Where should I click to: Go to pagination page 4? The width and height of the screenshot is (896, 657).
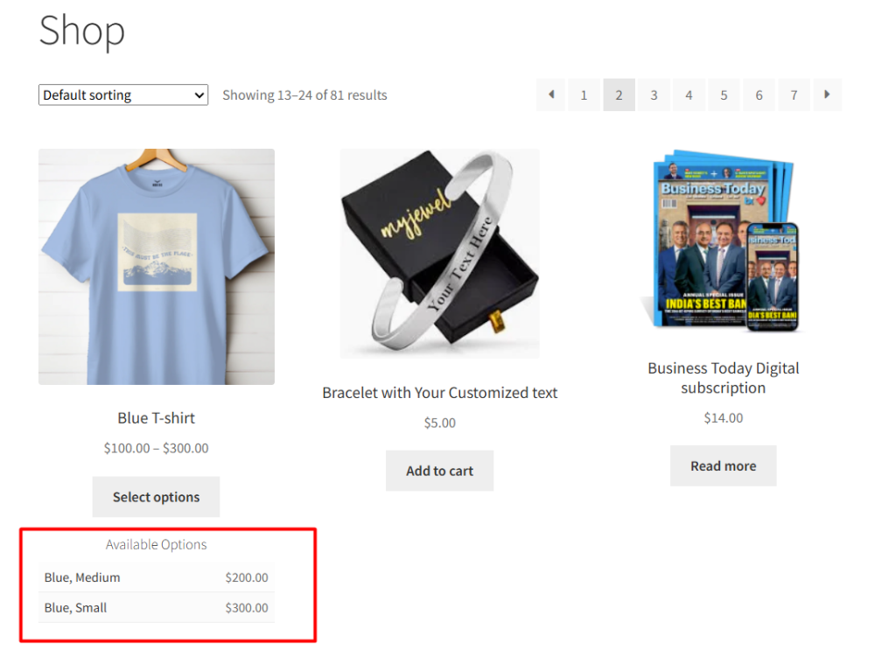[689, 94]
